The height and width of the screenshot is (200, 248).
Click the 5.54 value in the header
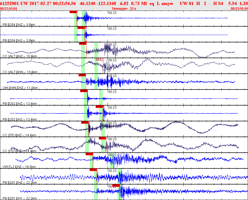(x=232, y=3)
